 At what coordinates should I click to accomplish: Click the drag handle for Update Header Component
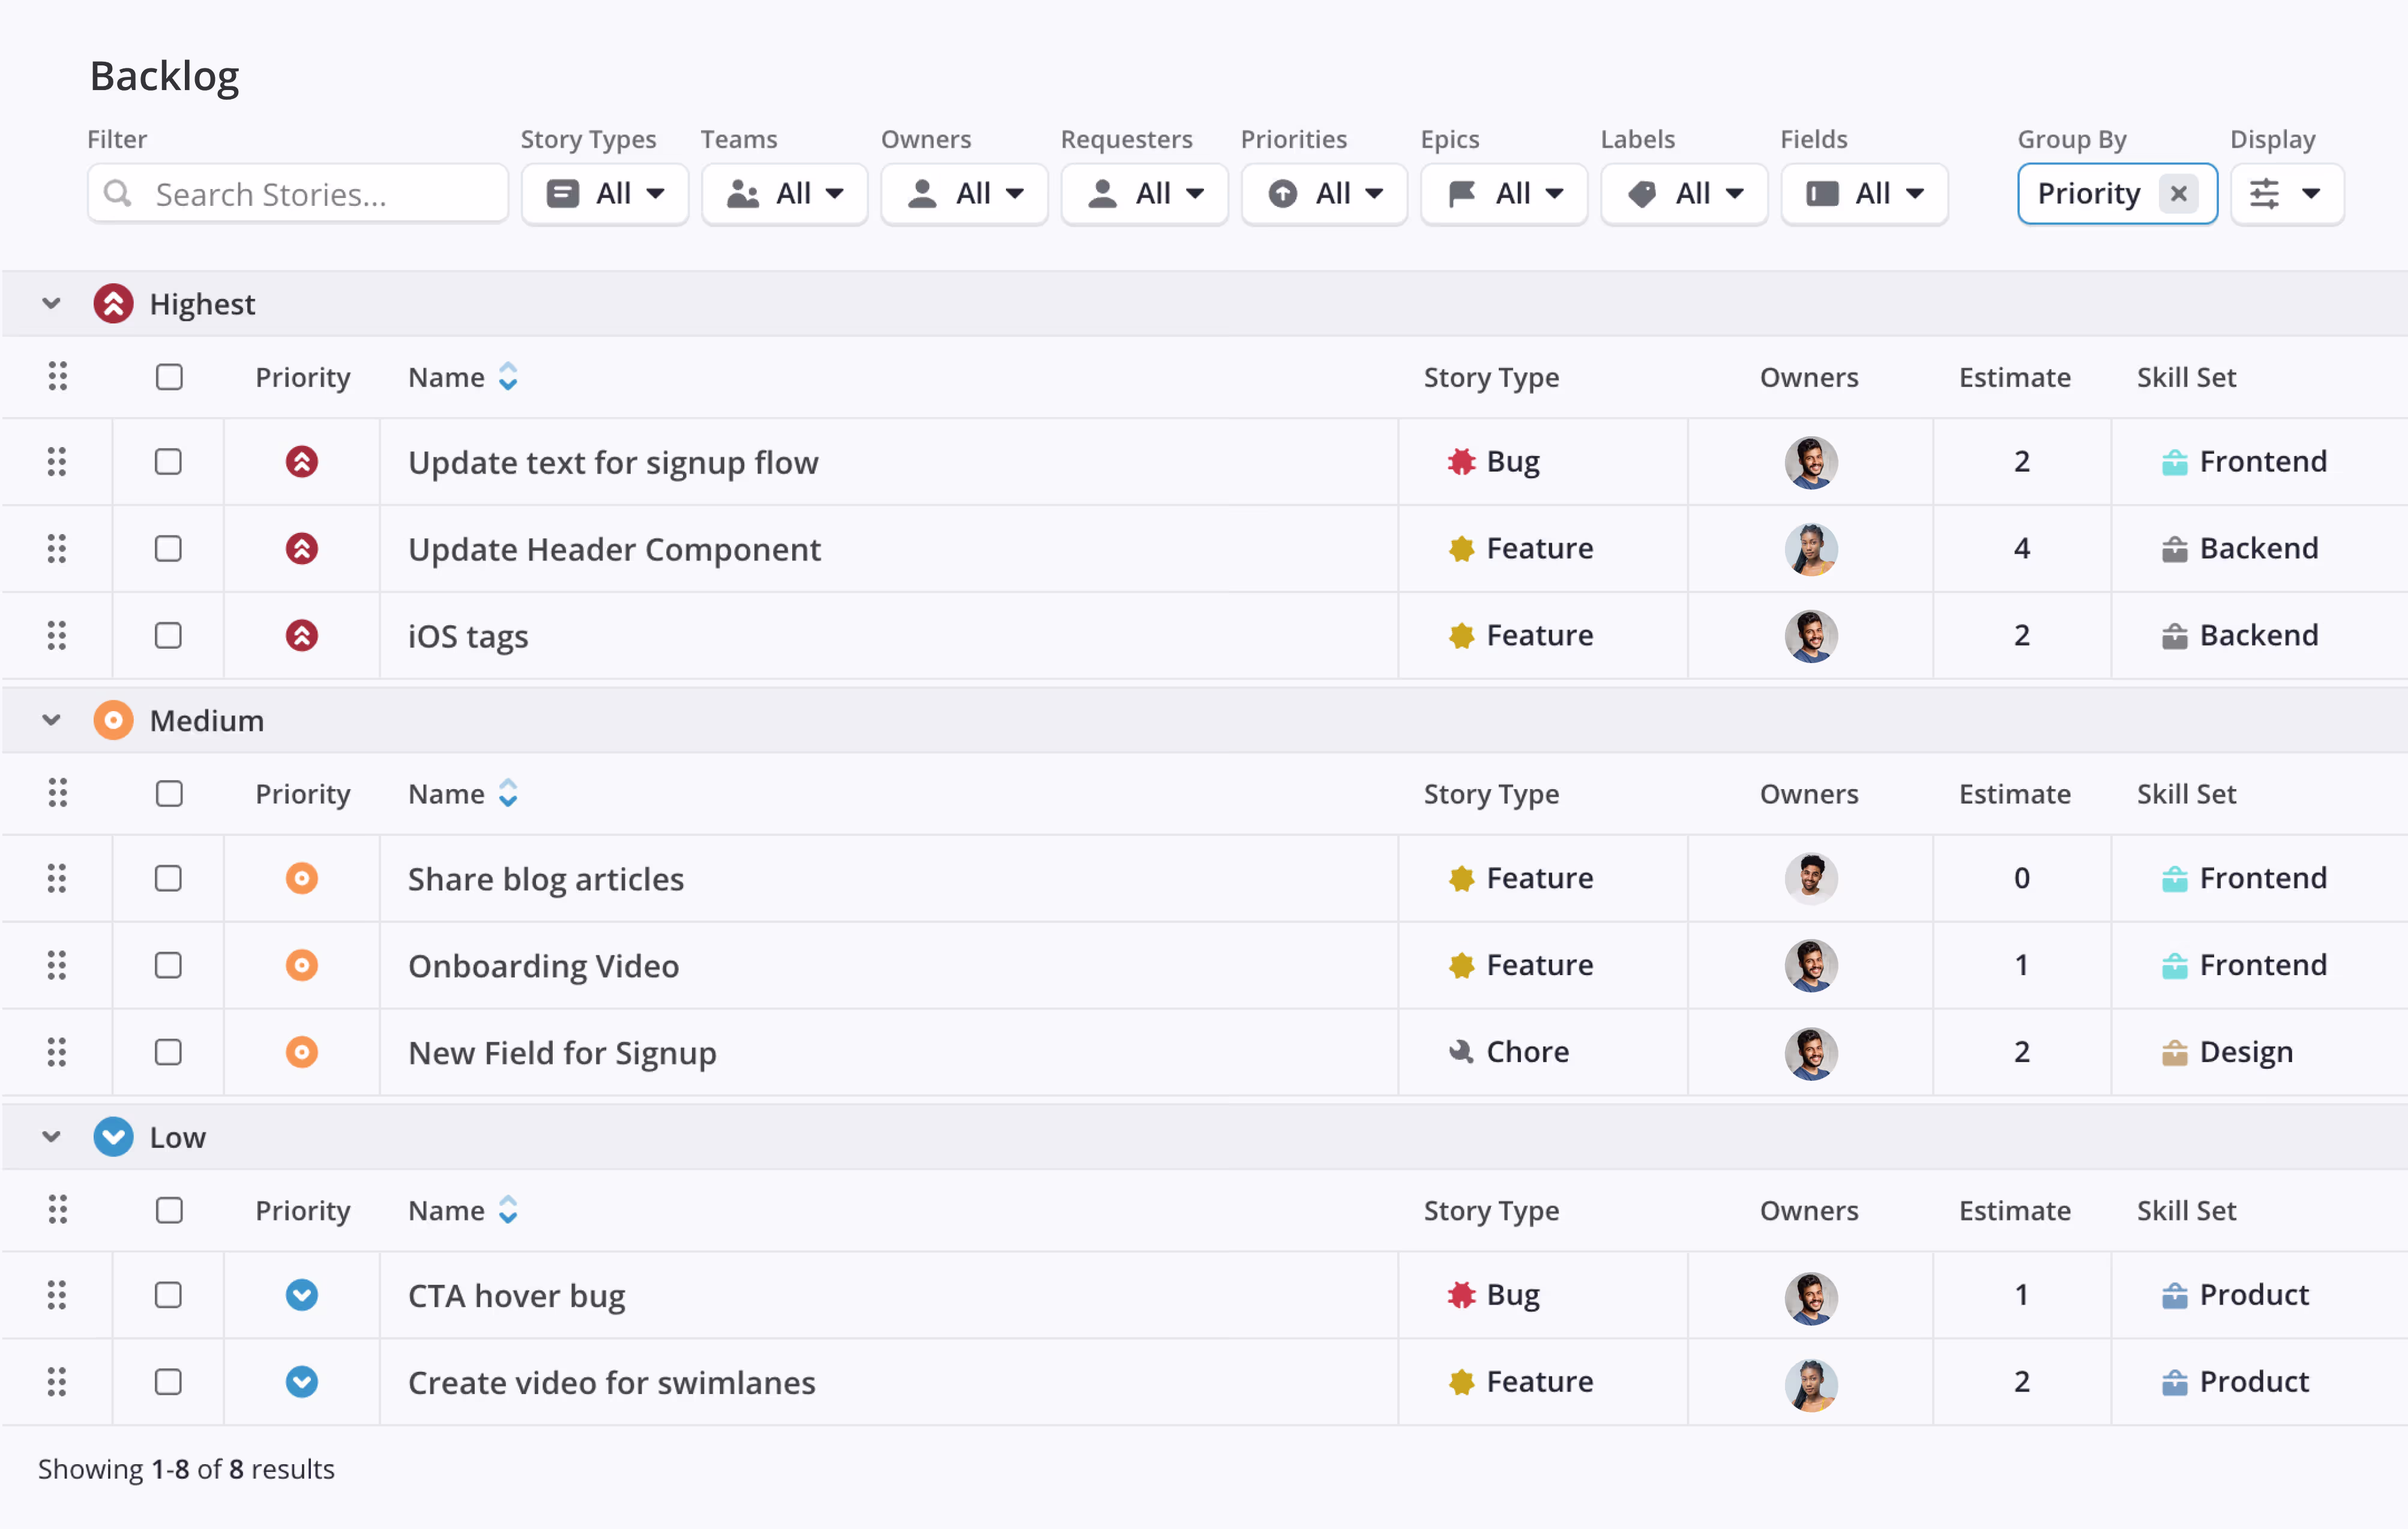point(57,549)
